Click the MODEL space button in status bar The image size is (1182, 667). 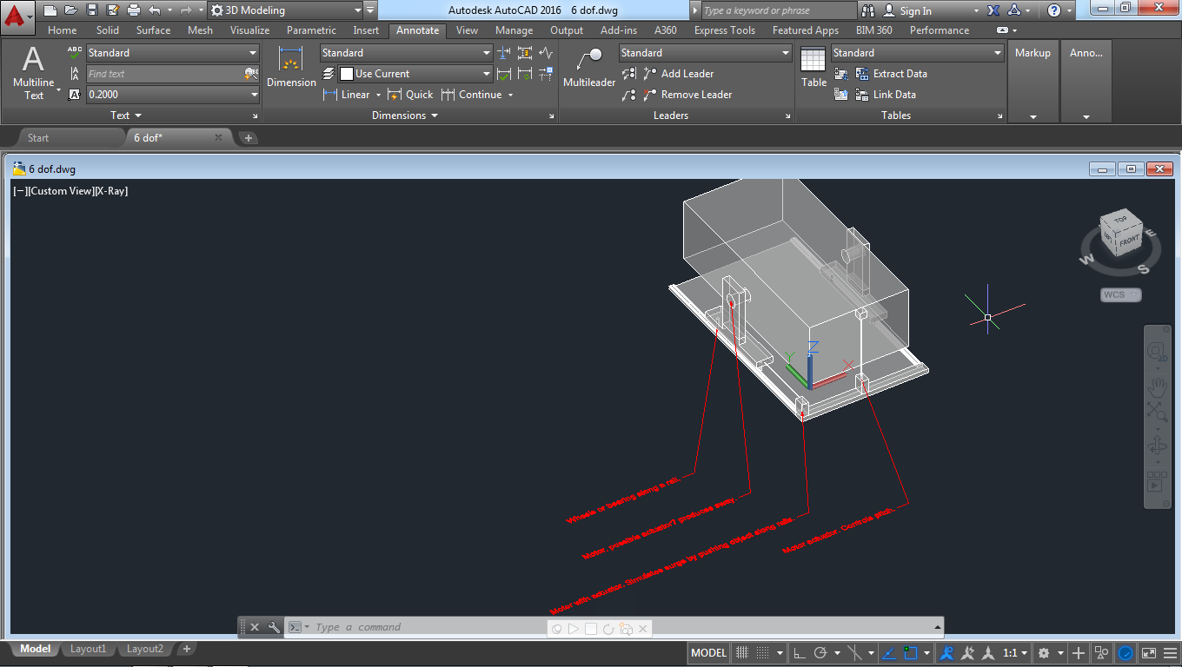click(708, 652)
